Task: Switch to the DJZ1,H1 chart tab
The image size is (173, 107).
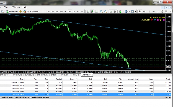Action: coord(76,75)
